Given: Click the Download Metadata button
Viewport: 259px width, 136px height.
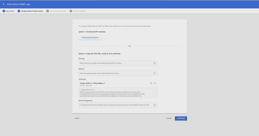Looking at the screenshot, I should pyautogui.click(x=90, y=38).
